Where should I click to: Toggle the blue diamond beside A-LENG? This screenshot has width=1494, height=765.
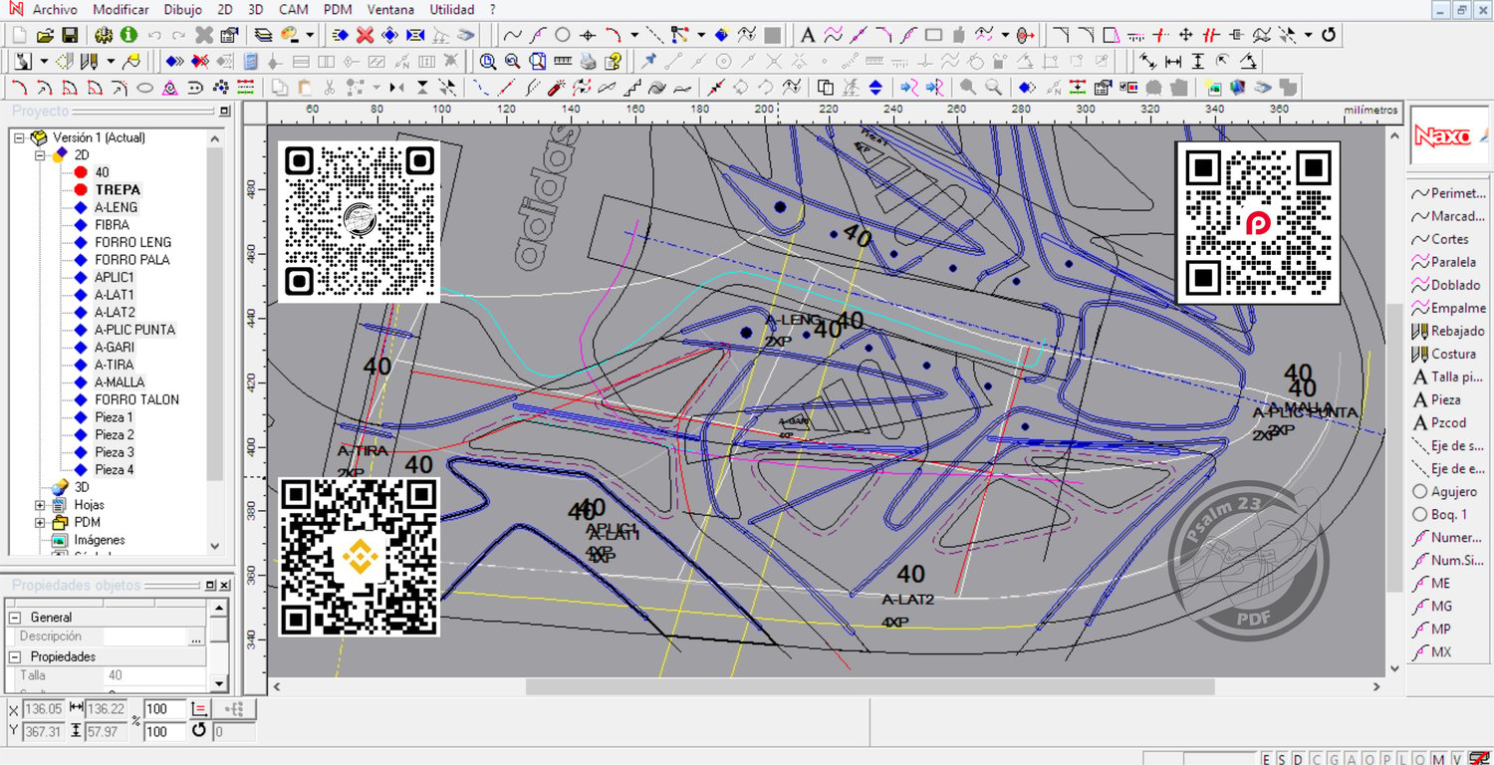tap(81, 207)
